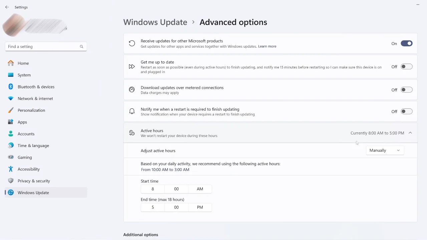This screenshot has width=427, height=240.
Task: Open the Adjust active hours Manually dropdown
Action: [385, 150]
